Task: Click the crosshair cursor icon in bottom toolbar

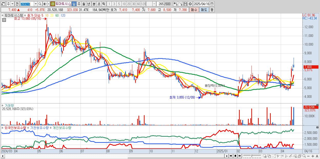Action: click(278, 156)
